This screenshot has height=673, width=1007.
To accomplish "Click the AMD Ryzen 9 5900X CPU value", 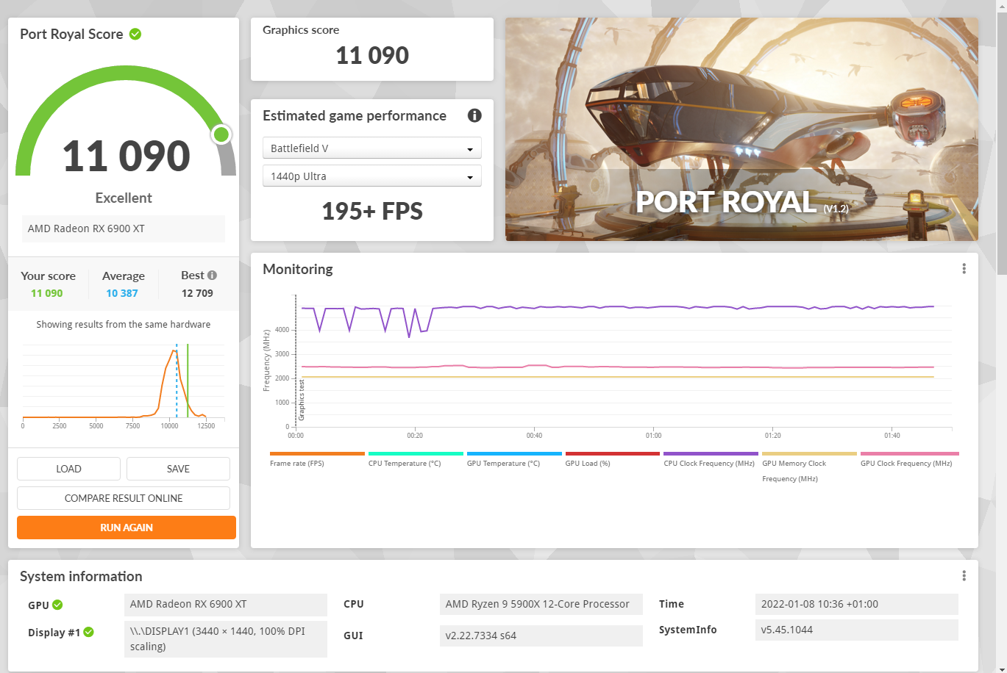I will coord(541,604).
